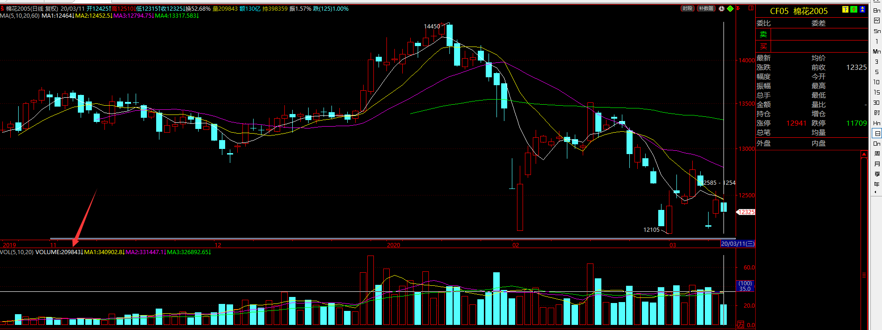The height and width of the screenshot is (330, 882).
Task: Click the 买 (buy) order row label
Action: [764, 47]
